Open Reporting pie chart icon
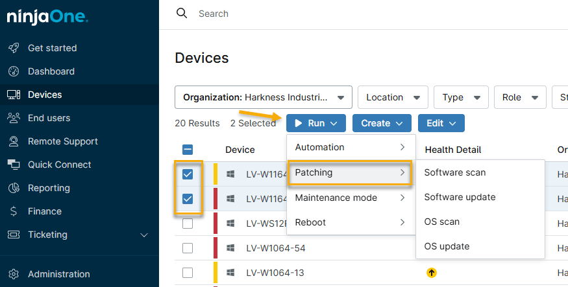The width and height of the screenshot is (568, 287). (x=14, y=188)
